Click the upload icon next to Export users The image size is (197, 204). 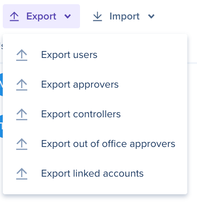(x=22, y=55)
